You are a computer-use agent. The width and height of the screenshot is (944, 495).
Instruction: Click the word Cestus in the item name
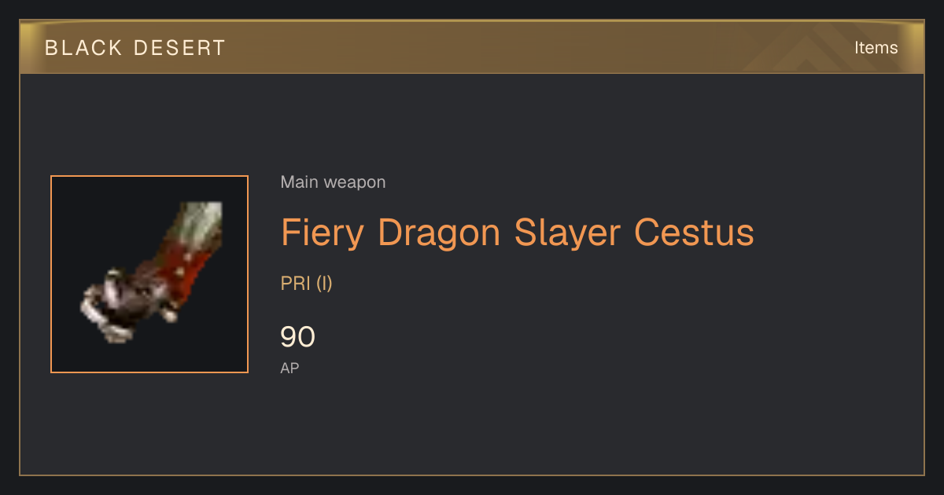tap(694, 233)
